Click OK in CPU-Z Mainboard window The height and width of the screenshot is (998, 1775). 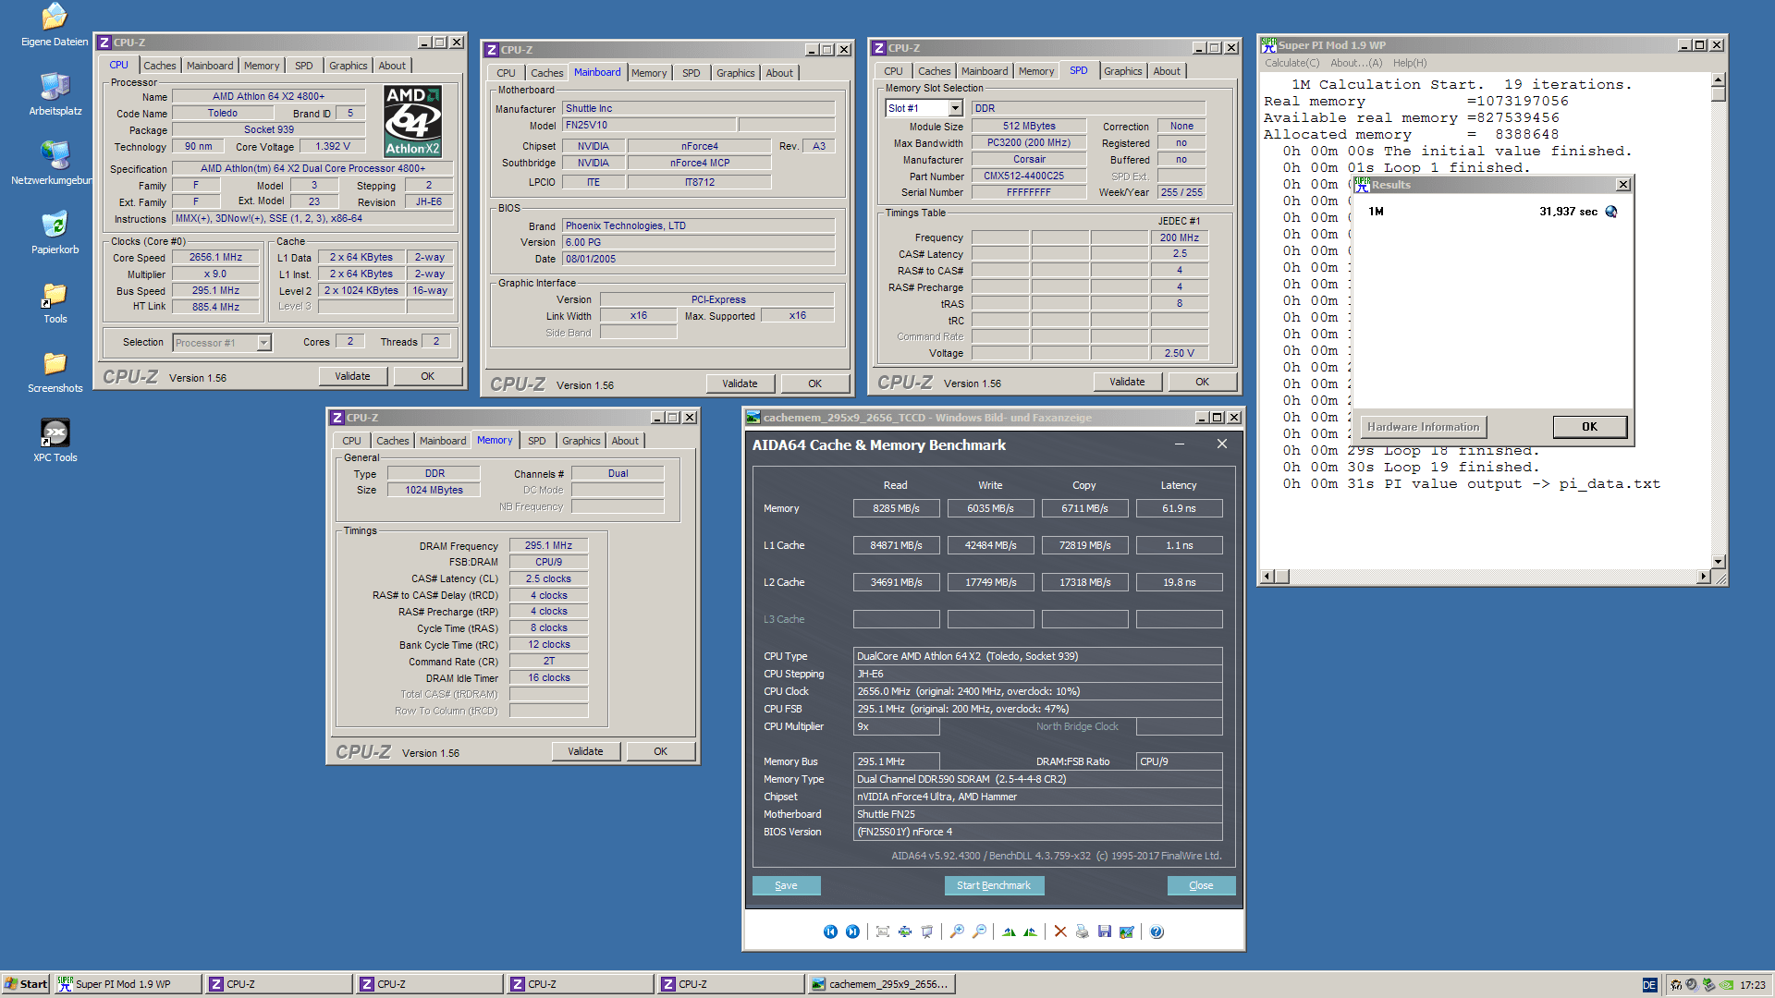(x=814, y=383)
